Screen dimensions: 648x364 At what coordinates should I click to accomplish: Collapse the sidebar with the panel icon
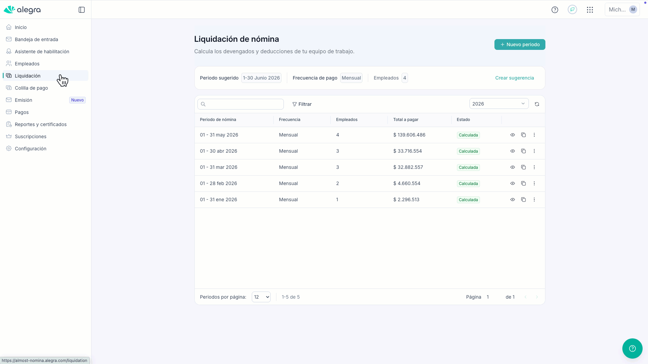(82, 10)
